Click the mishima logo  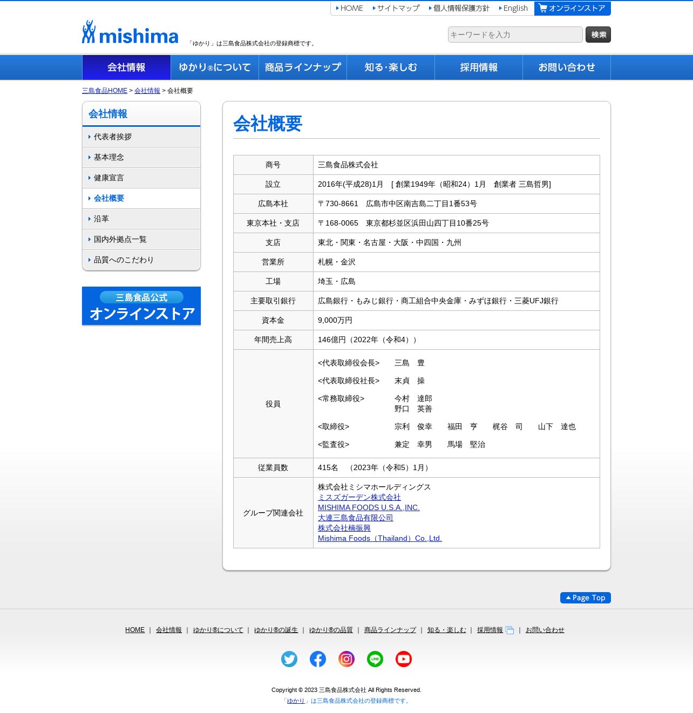(x=130, y=32)
